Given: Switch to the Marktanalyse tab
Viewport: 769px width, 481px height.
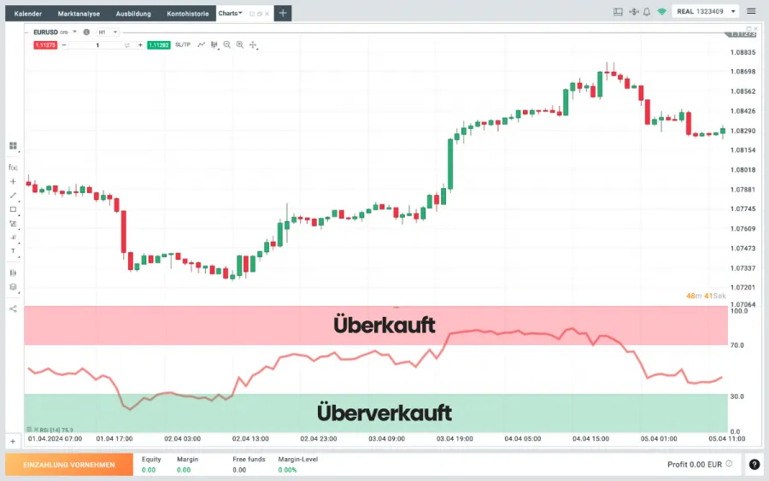Looking at the screenshot, I should [79, 14].
